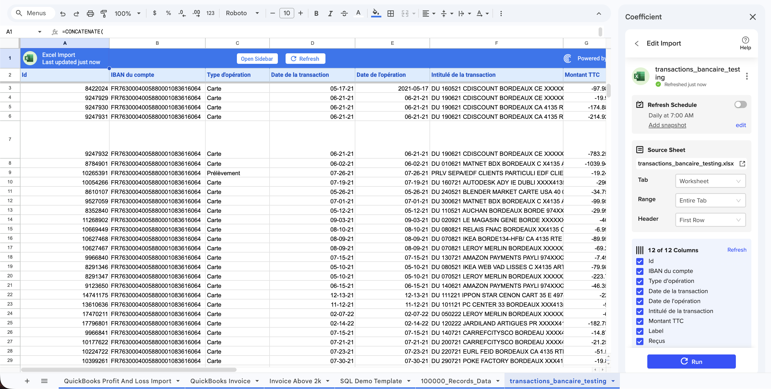
Task: Open the borders tool
Action: [x=390, y=14]
